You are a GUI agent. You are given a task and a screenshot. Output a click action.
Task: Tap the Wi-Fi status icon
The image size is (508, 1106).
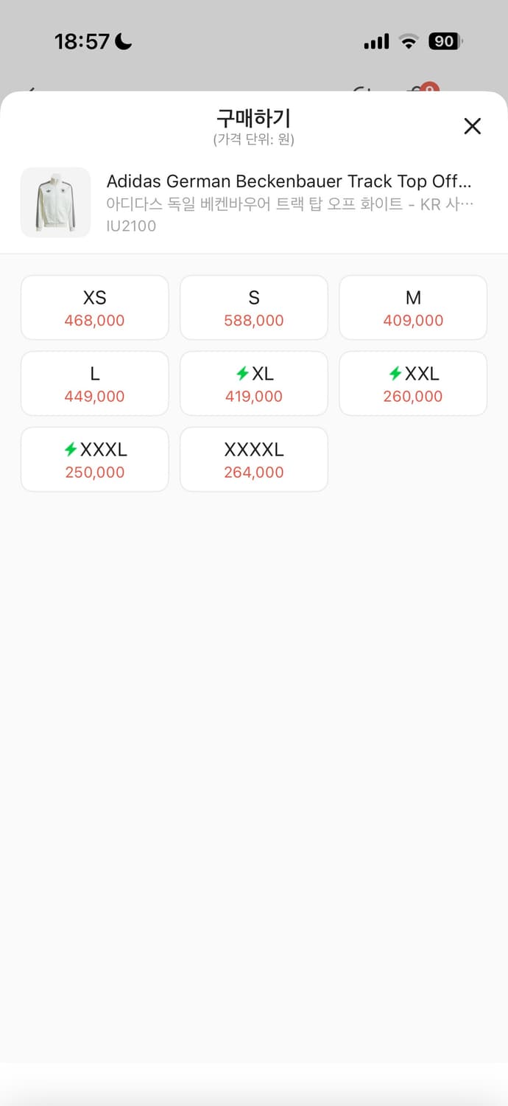[x=408, y=42]
